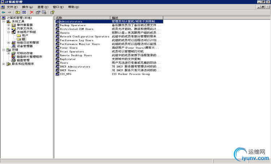The width and height of the screenshot is (271, 164).
Task: Select Distributed COM Users group
Action: coord(77,29)
